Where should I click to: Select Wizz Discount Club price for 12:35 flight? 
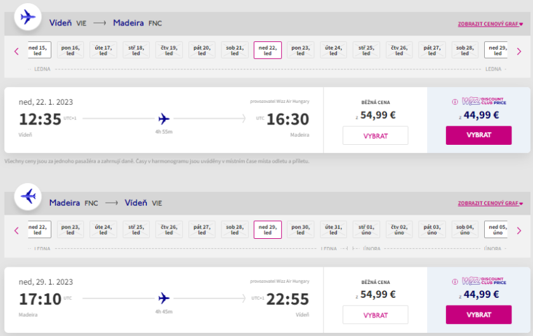(478, 135)
